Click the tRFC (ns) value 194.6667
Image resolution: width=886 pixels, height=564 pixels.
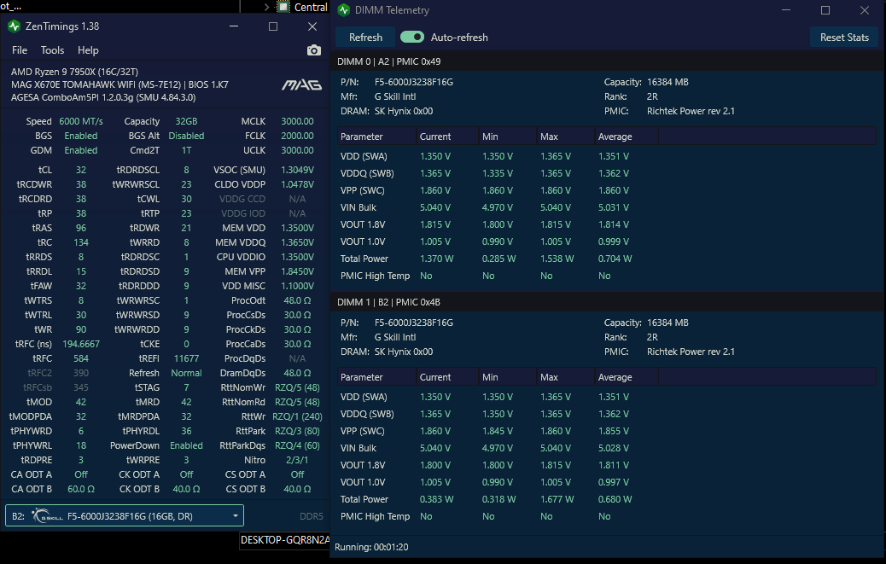click(x=81, y=344)
